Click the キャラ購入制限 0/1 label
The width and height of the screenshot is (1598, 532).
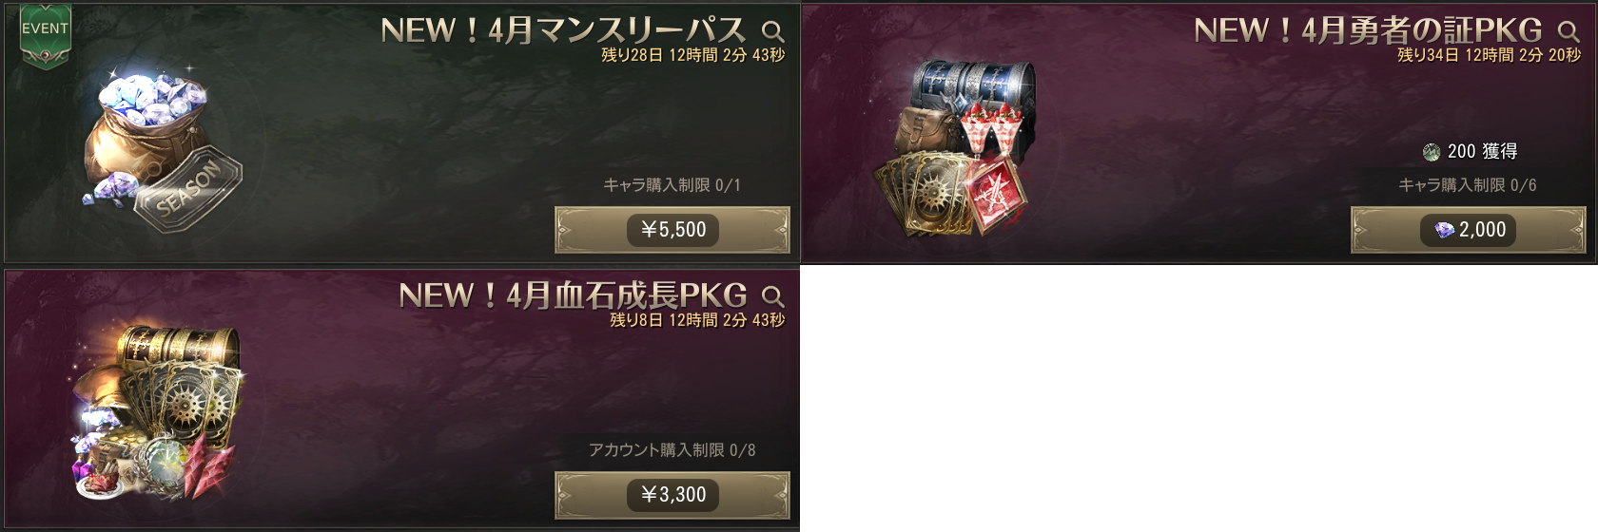pos(672,185)
